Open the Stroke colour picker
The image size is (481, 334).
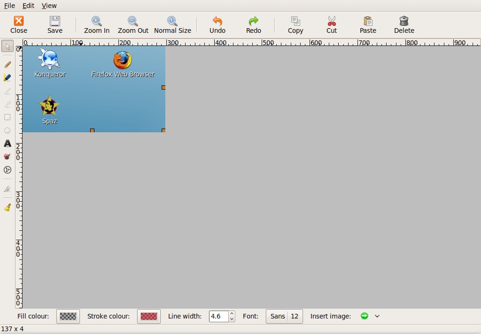tap(149, 316)
